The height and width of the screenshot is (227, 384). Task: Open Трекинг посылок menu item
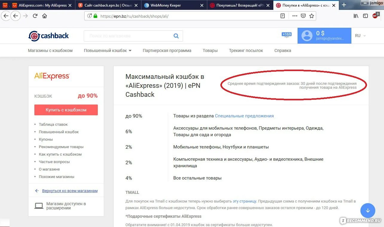click(x=246, y=50)
